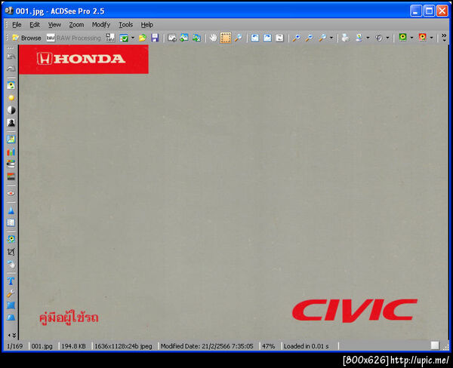Click the 194.8 KB file size status

click(x=73, y=346)
